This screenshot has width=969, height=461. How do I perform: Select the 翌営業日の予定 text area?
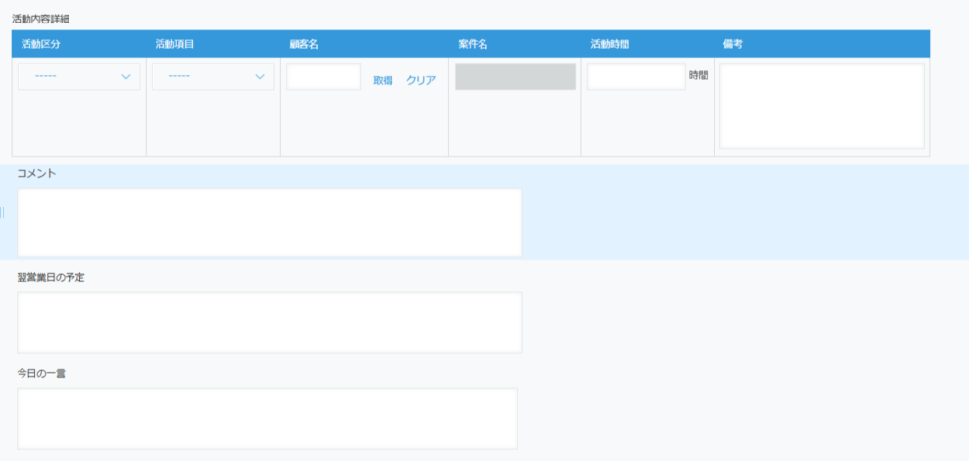point(269,322)
